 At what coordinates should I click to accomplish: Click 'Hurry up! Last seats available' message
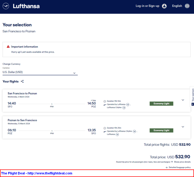[x=33, y=52]
